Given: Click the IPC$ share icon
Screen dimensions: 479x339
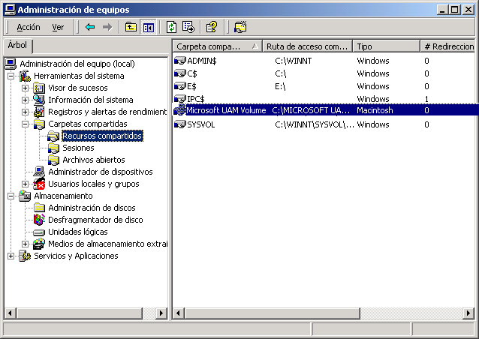Looking at the screenshot, I should [180, 99].
